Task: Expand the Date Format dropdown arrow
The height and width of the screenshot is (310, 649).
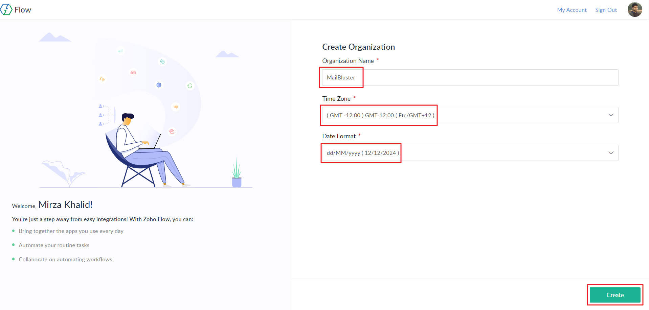Action: [611, 153]
